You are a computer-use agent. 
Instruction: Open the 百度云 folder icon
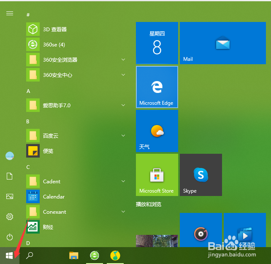tap(33, 136)
